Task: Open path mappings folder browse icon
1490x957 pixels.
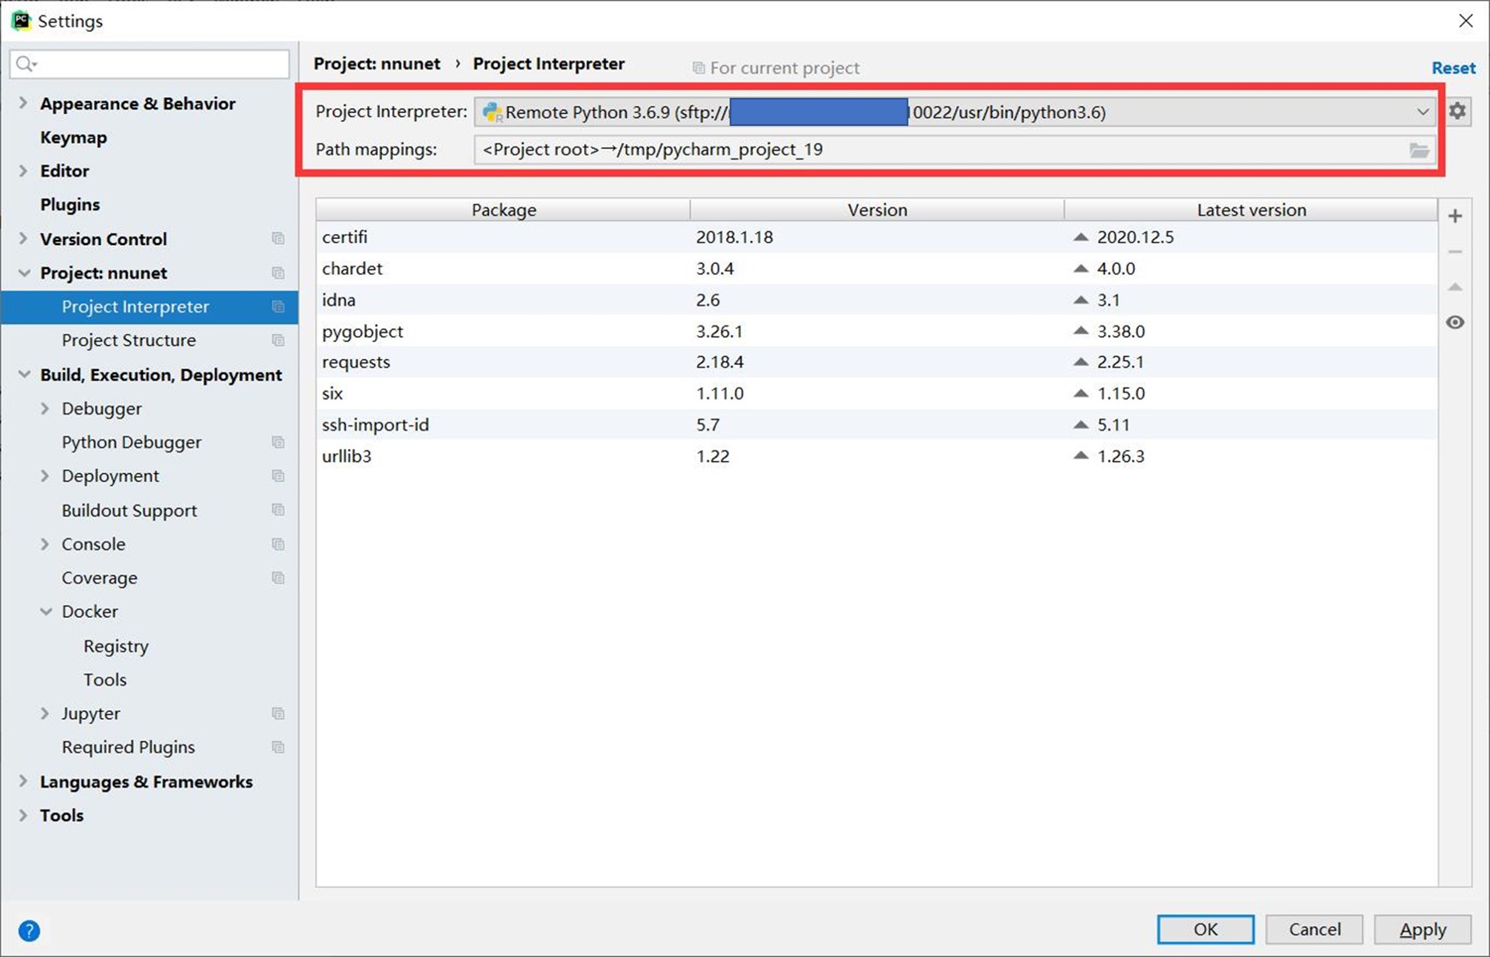Action: (1419, 150)
